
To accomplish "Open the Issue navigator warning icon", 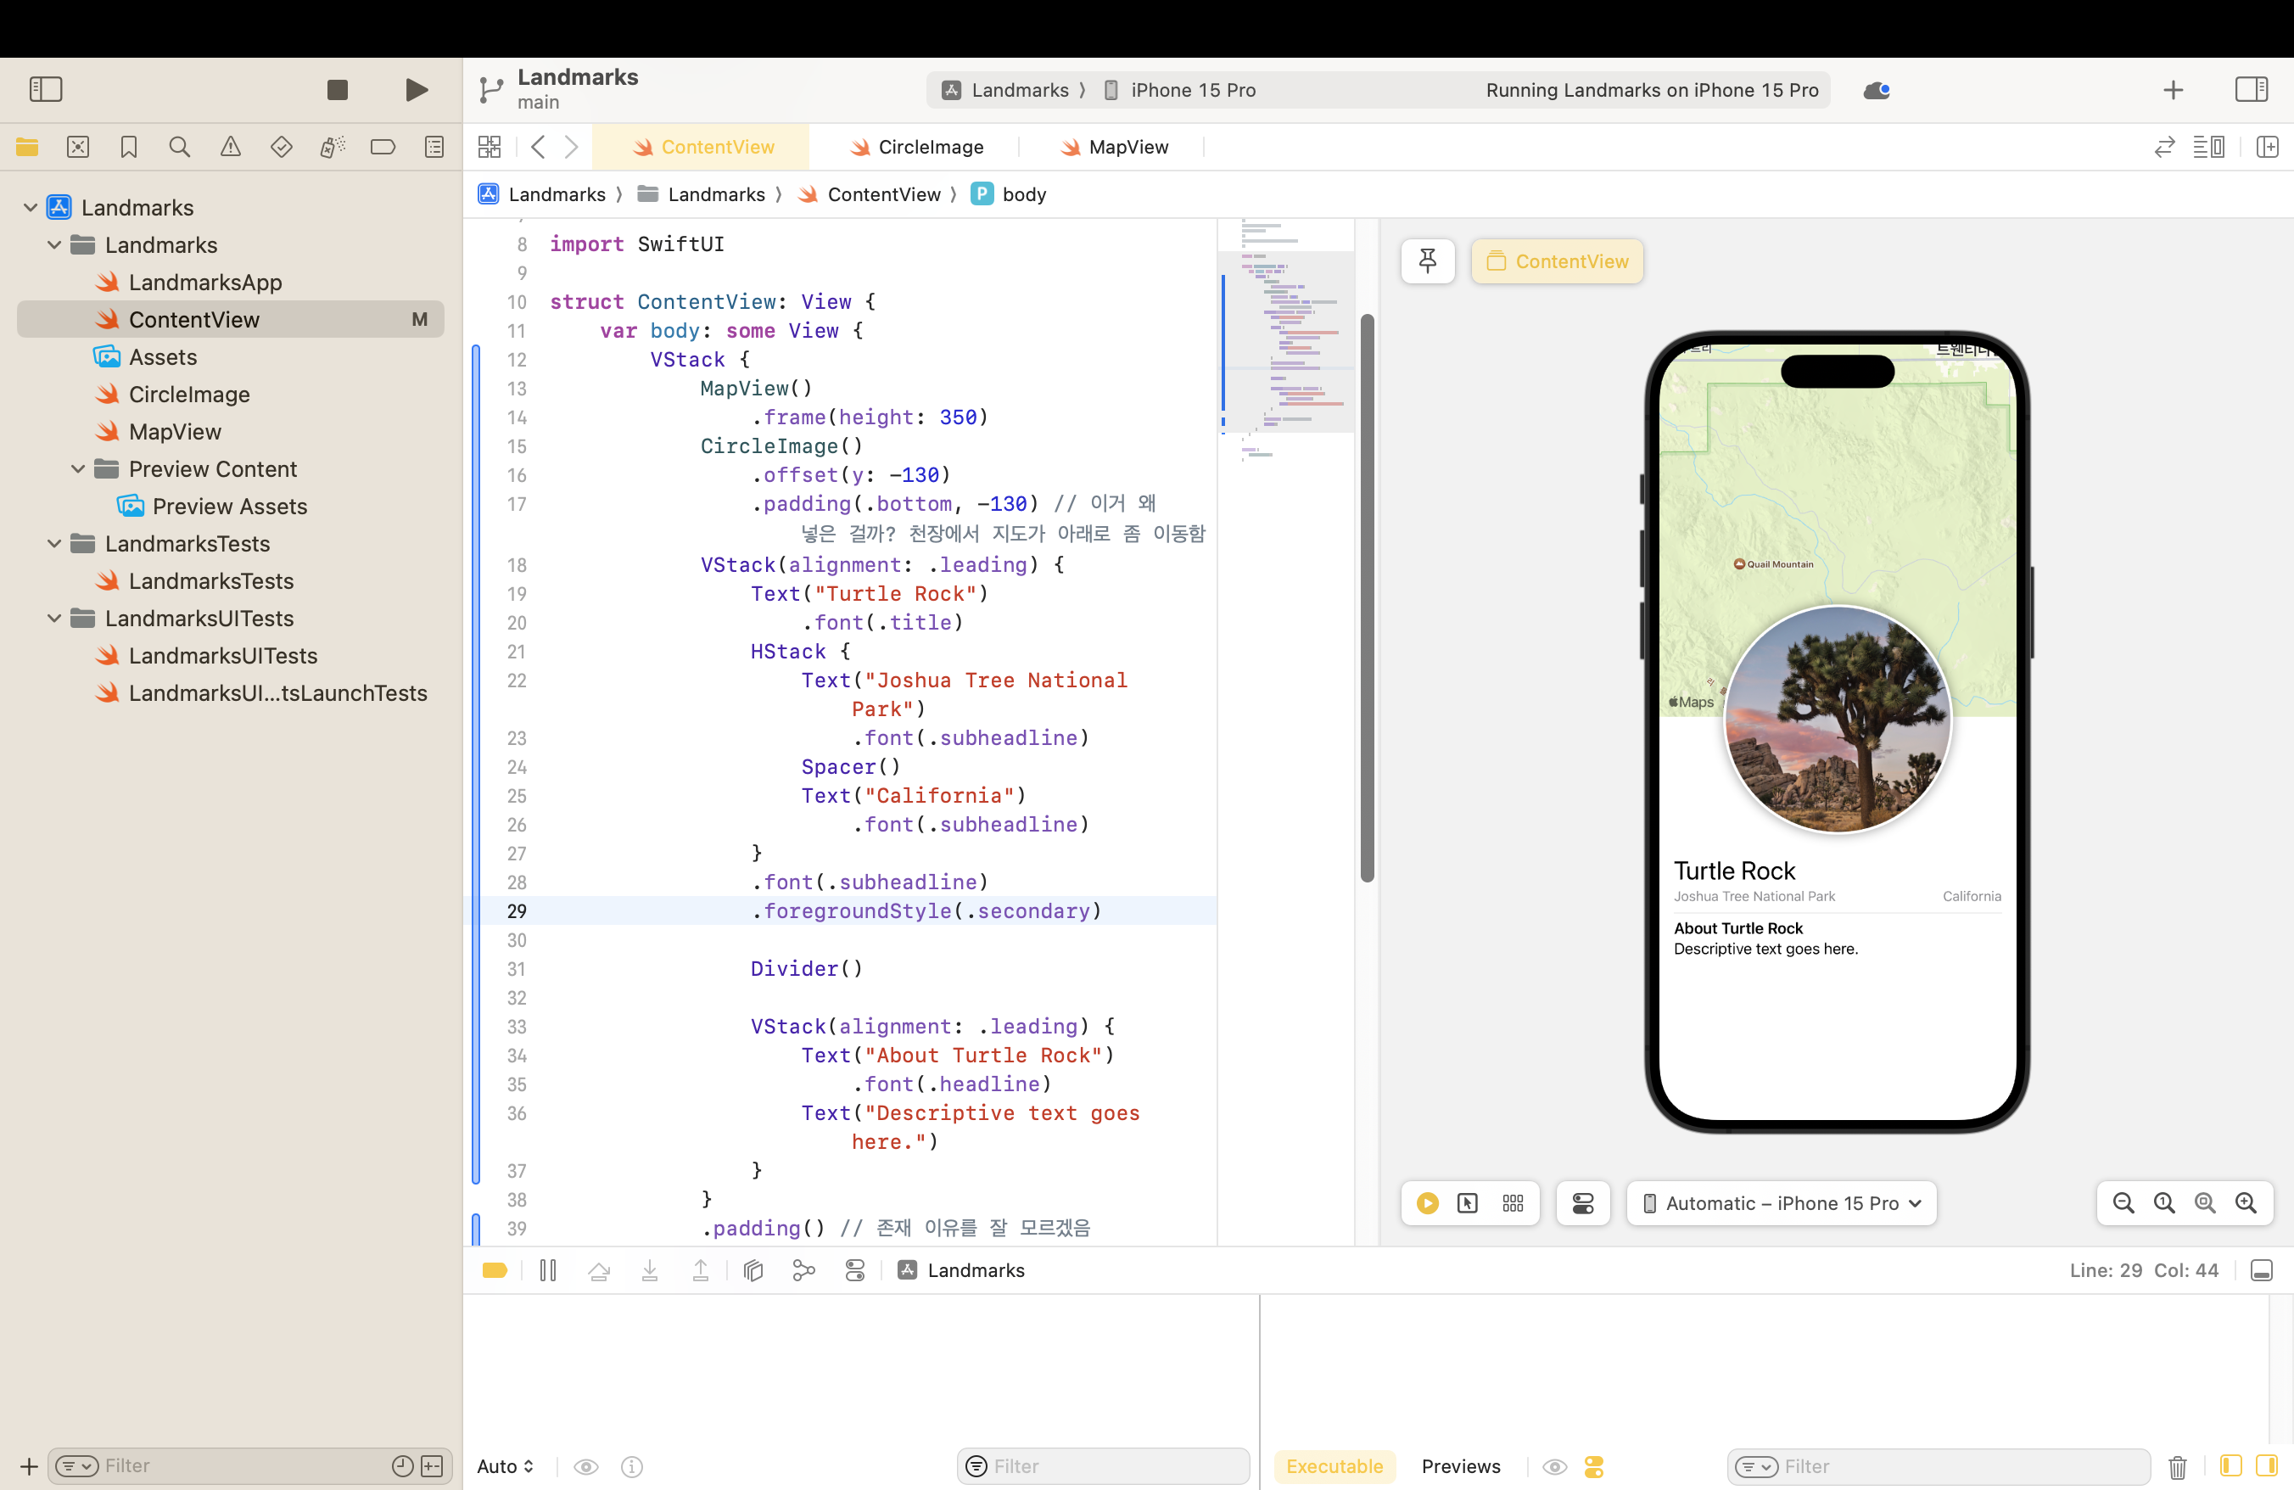I will pos(231,147).
